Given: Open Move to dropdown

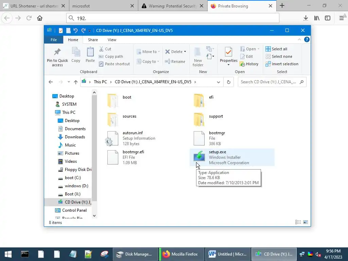Looking at the screenshot, I should (x=148, y=52).
